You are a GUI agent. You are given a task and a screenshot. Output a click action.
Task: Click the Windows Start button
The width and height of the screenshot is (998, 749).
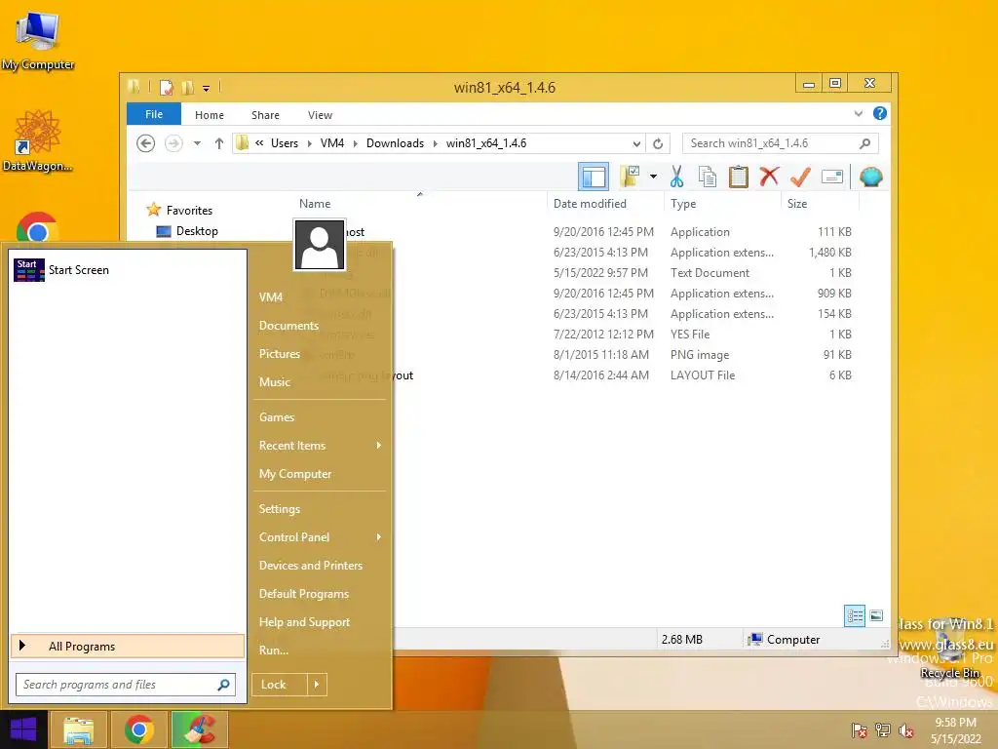tap(23, 729)
